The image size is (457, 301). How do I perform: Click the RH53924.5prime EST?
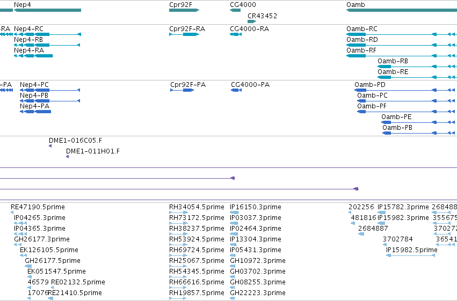[178, 245]
